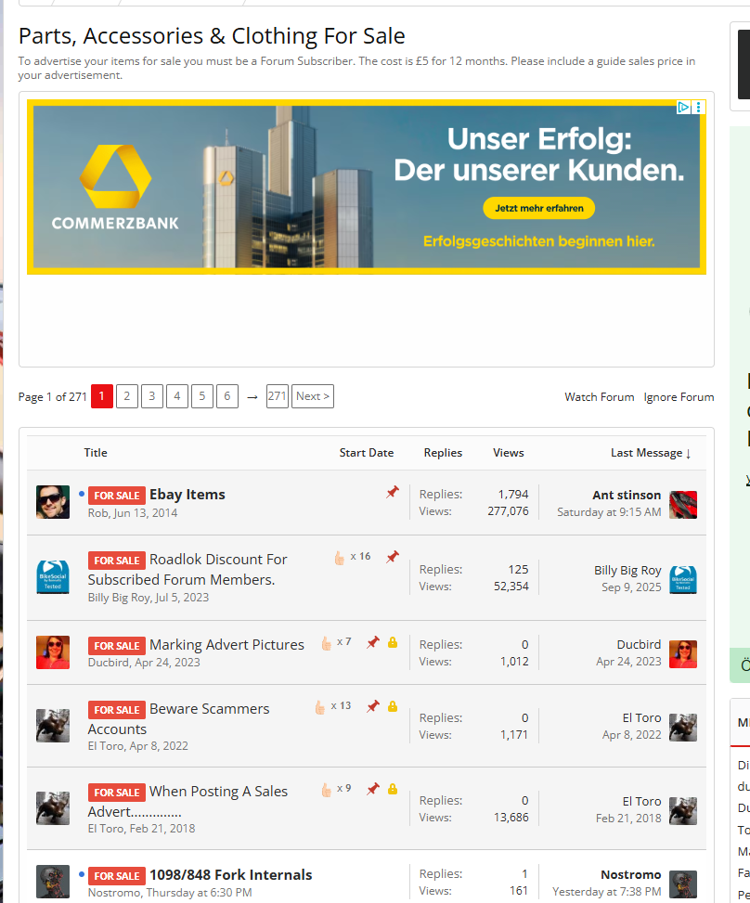Screen dimensions: 750x903
Task: Click the AdChoices icon on Commerzbank ad
Action: pyautogui.click(x=683, y=108)
